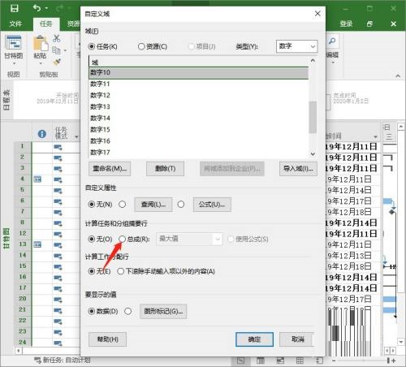This screenshot has height=367, width=406.
Task: Click the restore ribbon window icon
Action: (369, 24)
